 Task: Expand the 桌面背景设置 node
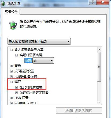(x=11, y=71)
